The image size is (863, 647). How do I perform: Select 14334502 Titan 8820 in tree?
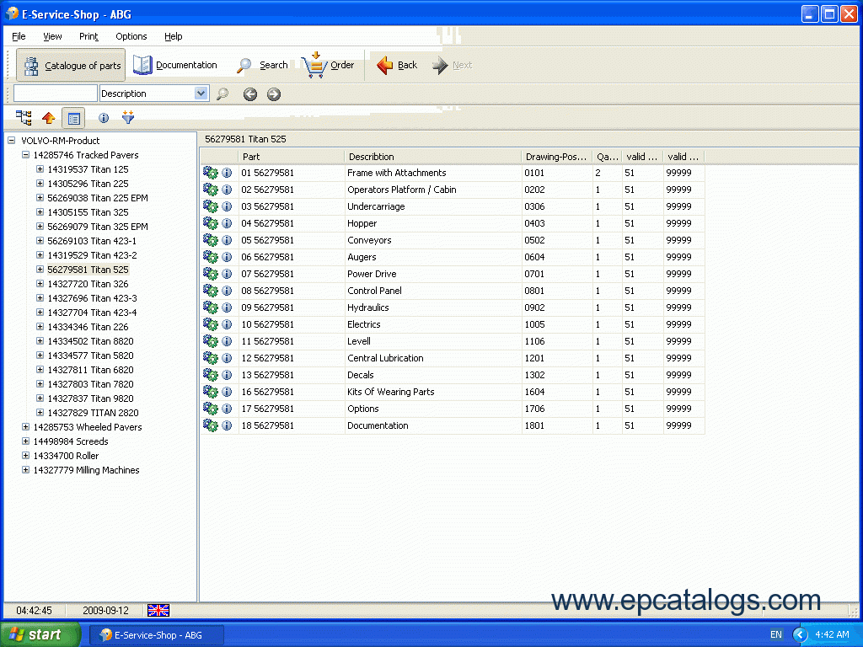90,341
